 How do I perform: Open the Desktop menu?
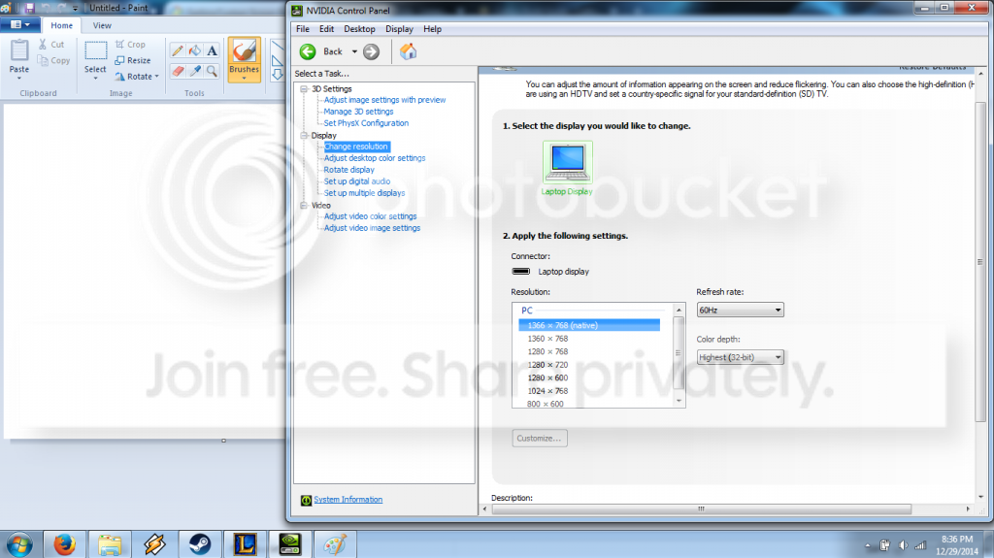pyautogui.click(x=359, y=29)
